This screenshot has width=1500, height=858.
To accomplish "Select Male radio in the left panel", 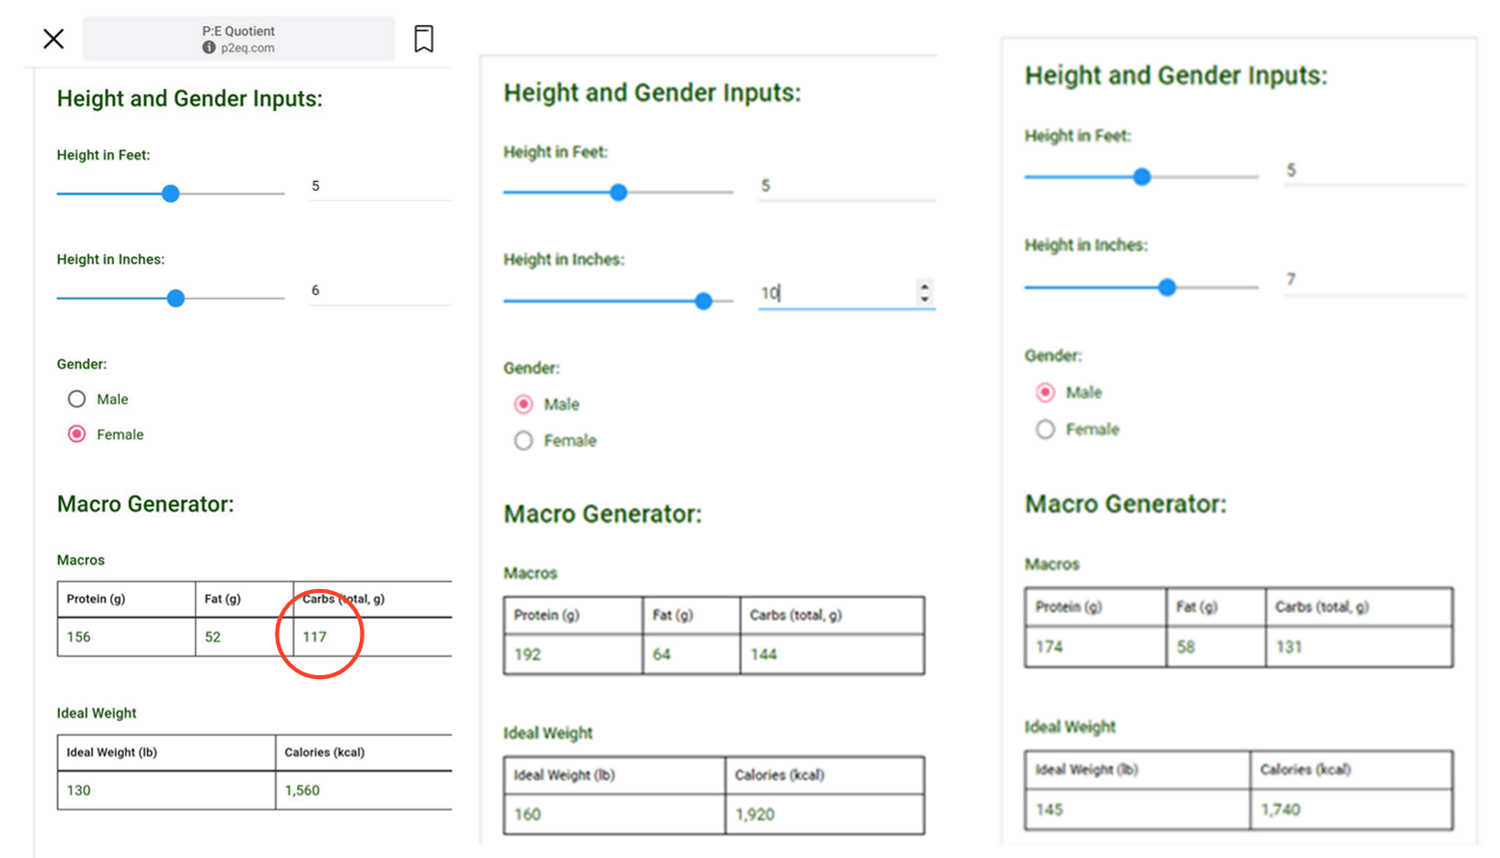I will 76,399.
